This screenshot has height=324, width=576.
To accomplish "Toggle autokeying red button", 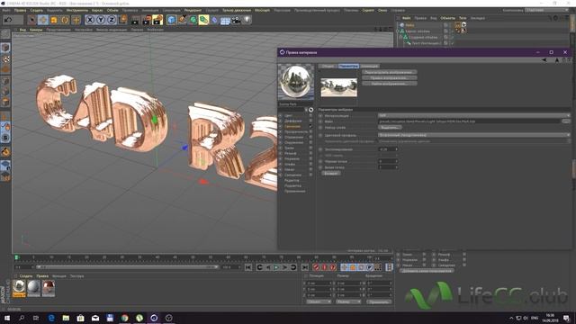I will pyautogui.click(x=324, y=267).
